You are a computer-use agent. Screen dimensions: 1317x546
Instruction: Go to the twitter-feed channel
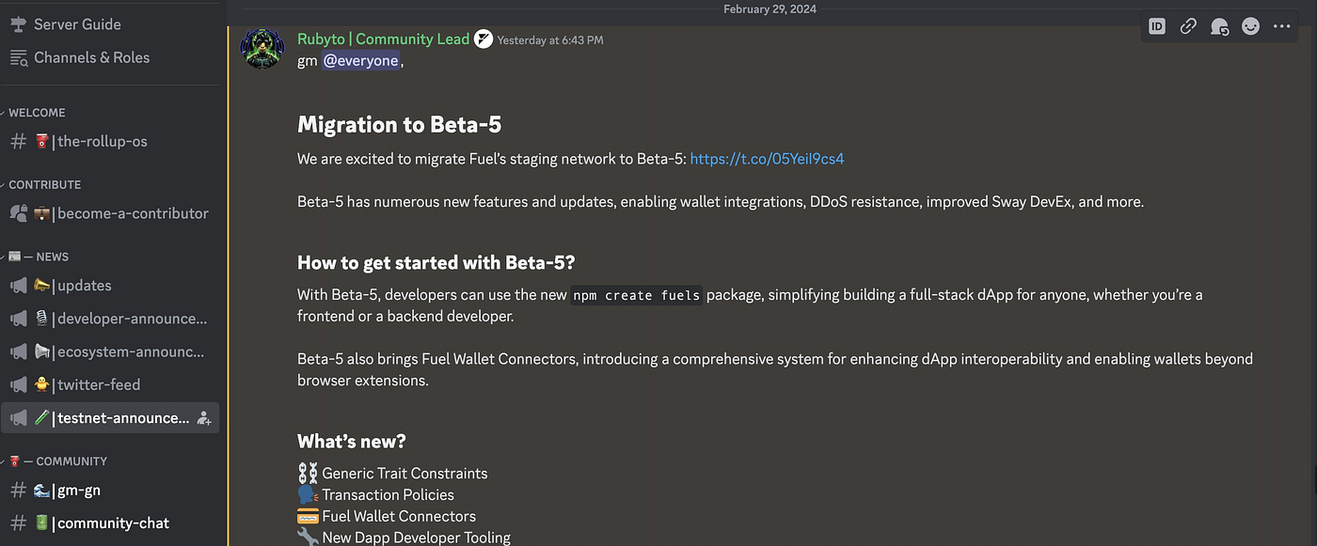[x=98, y=384]
